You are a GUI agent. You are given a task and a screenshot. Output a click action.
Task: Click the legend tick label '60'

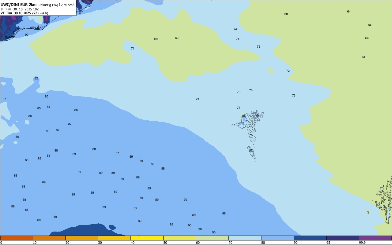tap(198, 243)
